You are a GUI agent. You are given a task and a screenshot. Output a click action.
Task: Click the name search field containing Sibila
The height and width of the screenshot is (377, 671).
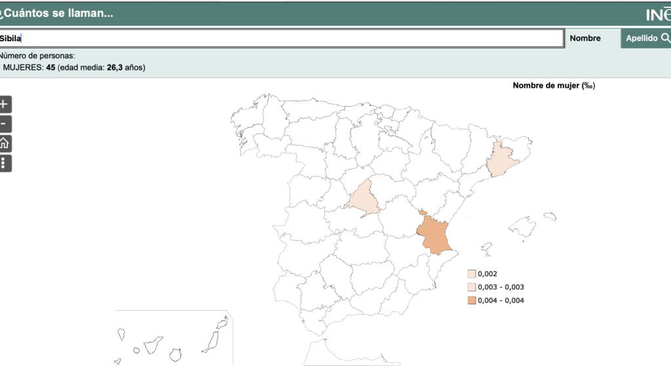pos(282,39)
